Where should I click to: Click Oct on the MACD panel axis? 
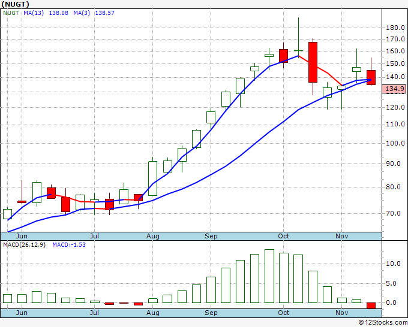click(283, 313)
